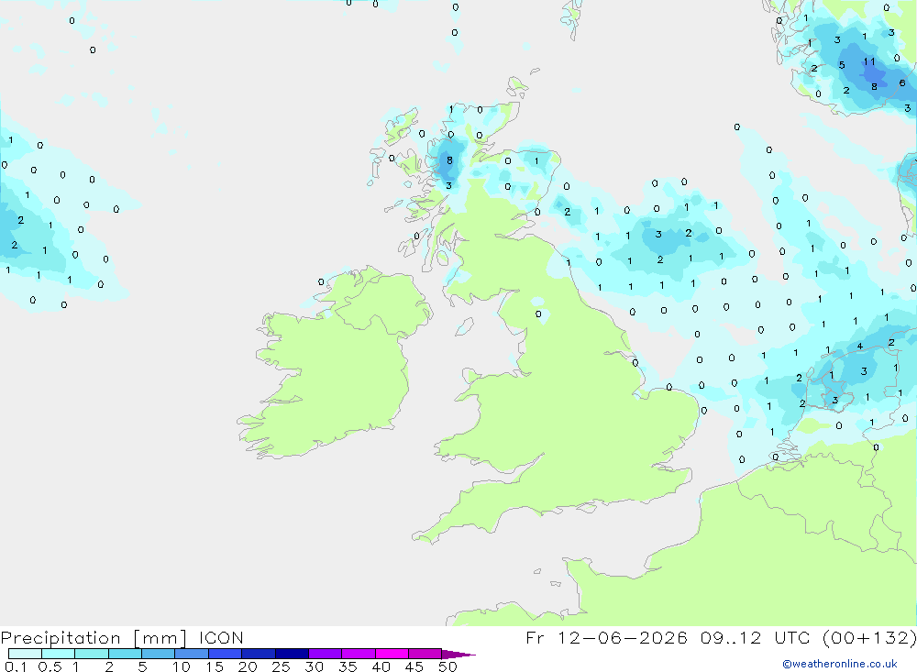This screenshot has height=672, width=917.
Task: Click the '0.1' legend scale label
Action: tap(16, 666)
